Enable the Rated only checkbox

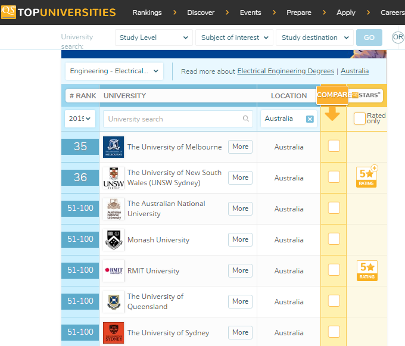coord(359,119)
